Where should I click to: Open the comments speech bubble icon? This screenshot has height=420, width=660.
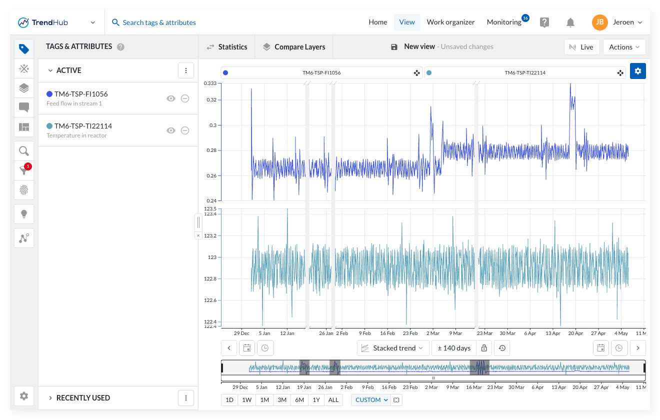click(x=23, y=107)
